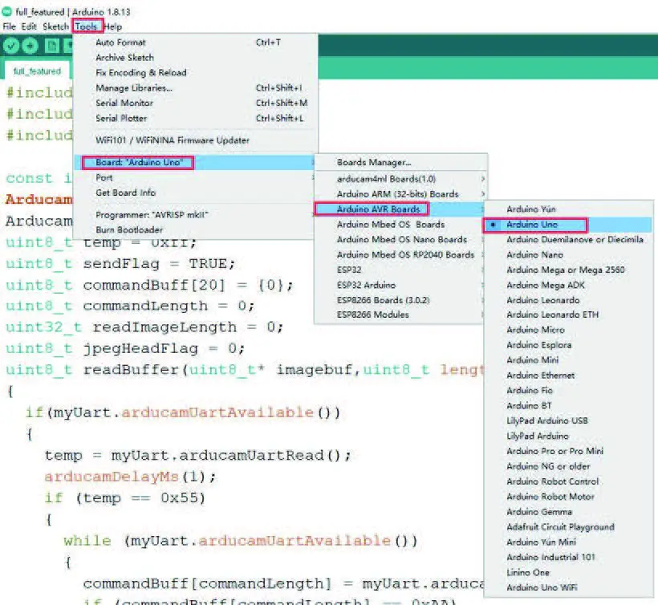Select the Arduino Leonardo board

point(568,300)
